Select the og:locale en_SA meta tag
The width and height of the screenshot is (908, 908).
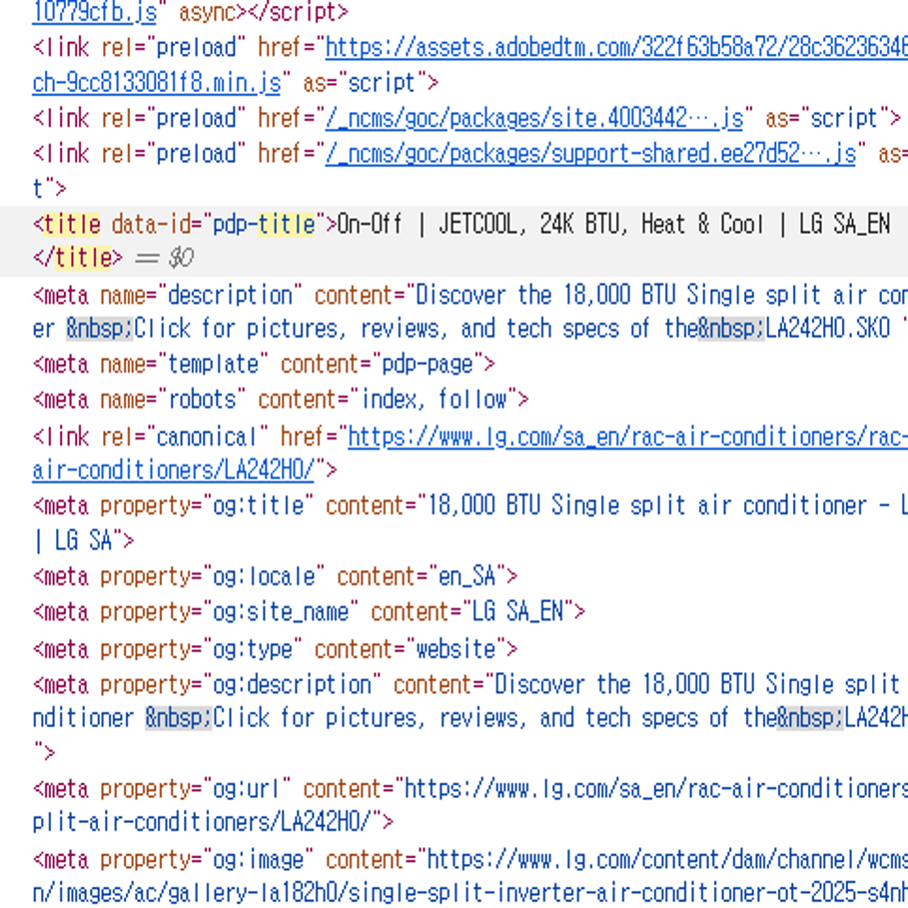click(x=270, y=575)
